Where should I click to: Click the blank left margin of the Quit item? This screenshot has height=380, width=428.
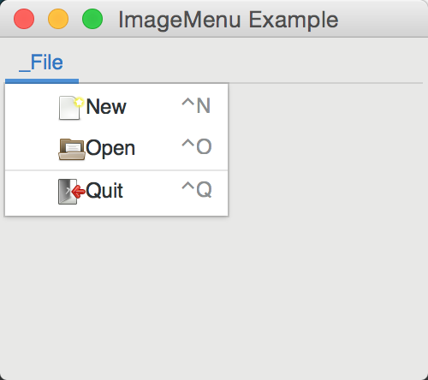click(x=32, y=191)
